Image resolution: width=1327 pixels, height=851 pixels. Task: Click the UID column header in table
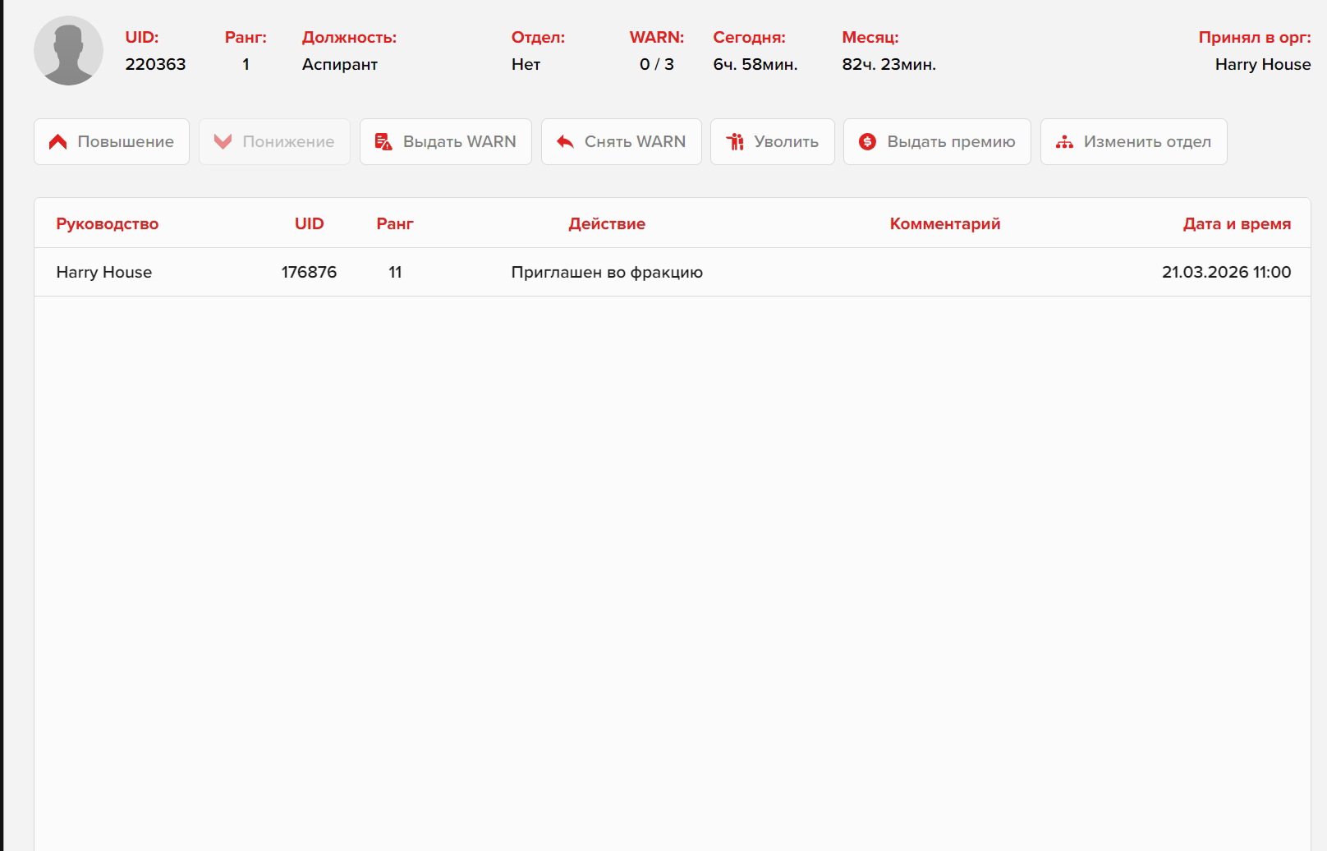pos(310,223)
